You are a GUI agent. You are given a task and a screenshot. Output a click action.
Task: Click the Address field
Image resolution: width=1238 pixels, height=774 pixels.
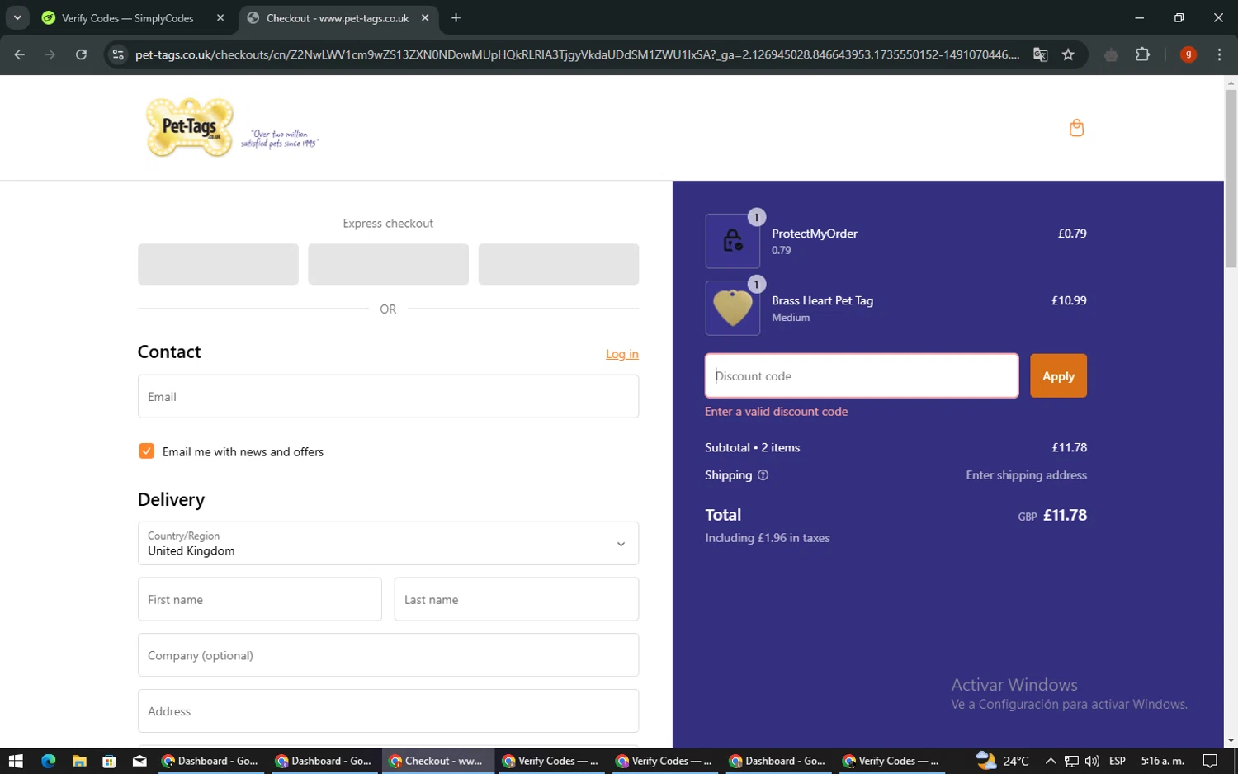388,711
